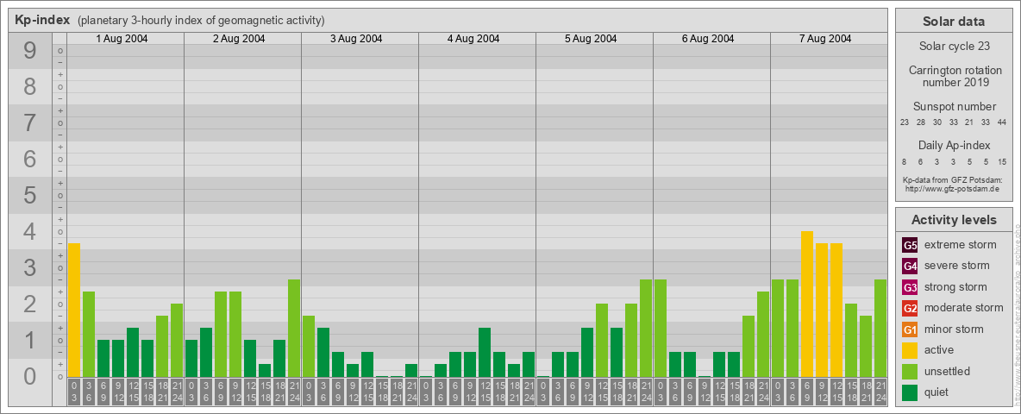
Task: Click Kp axis label 0
Action: coord(29,376)
